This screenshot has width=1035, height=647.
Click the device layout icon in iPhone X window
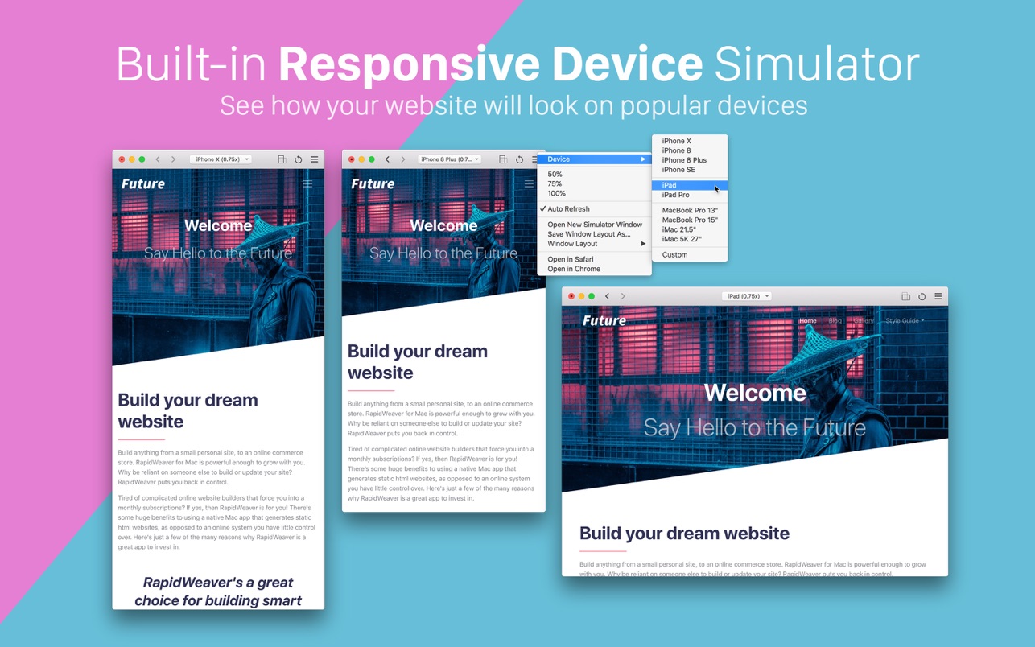coord(282,159)
